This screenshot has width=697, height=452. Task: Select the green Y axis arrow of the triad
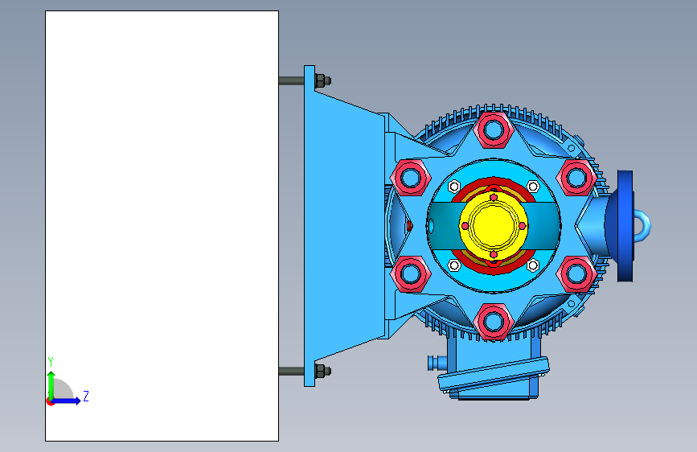pyautogui.click(x=51, y=385)
